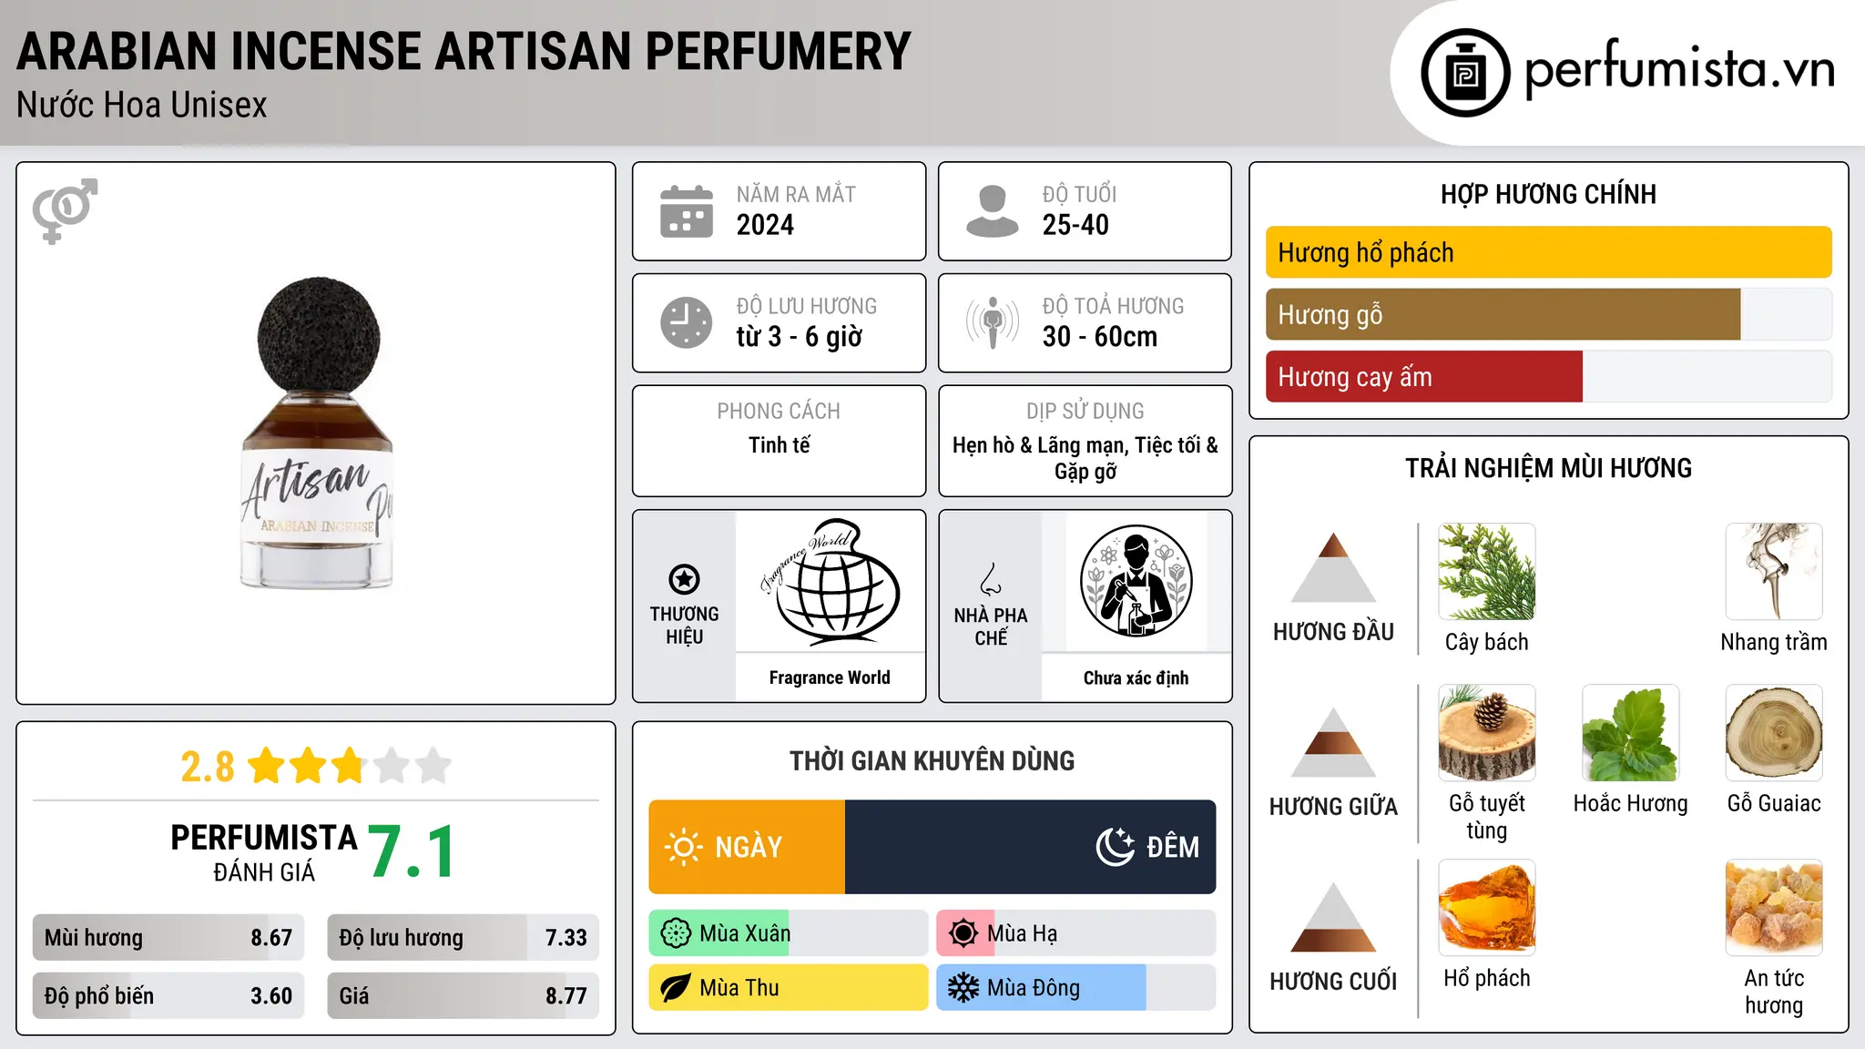Click the base notes pyramid icon
Image resolution: width=1865 pixels, height=1049 pixels.
[x=1333, y=917]
